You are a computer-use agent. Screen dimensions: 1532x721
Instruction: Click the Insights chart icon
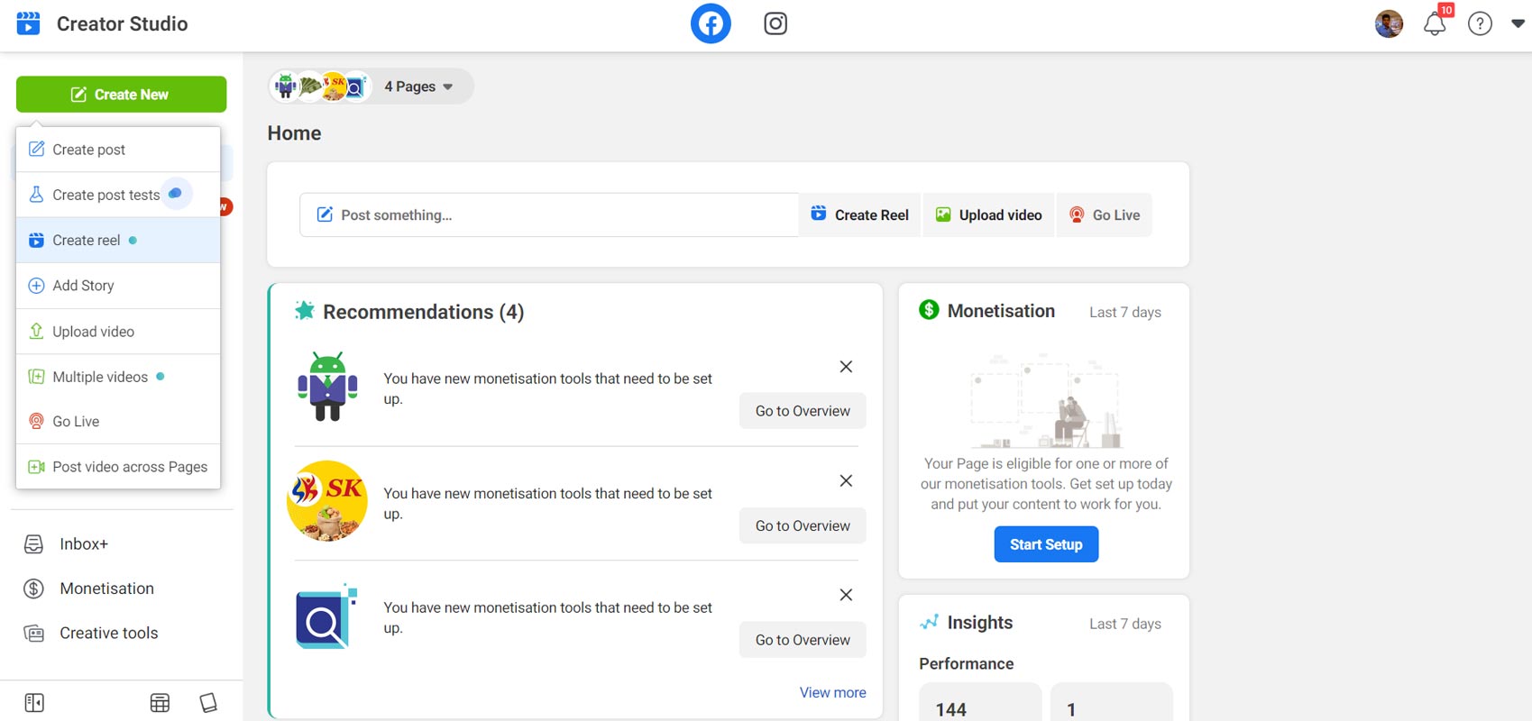click(929, 623)
